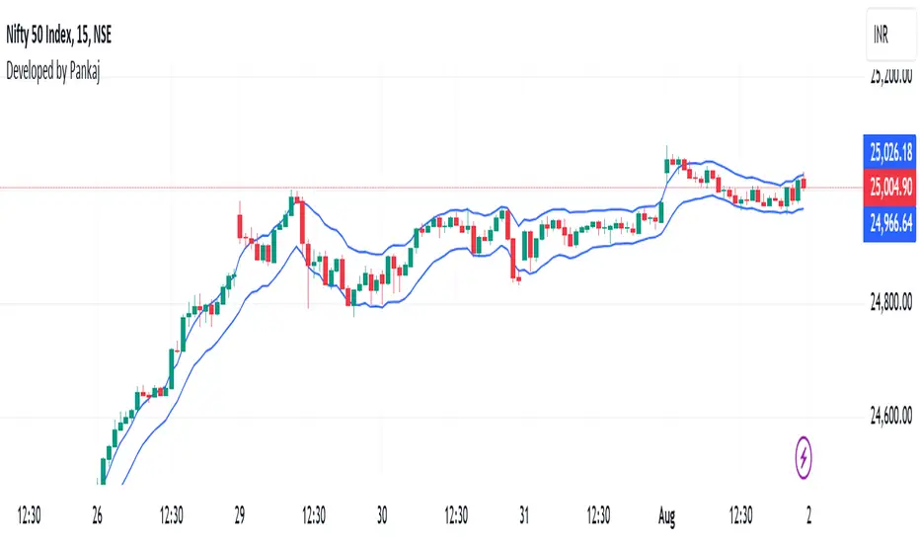Click the 29 date marker on time axis
This screenshot has height=543, width=920.
tap(240, 515)
